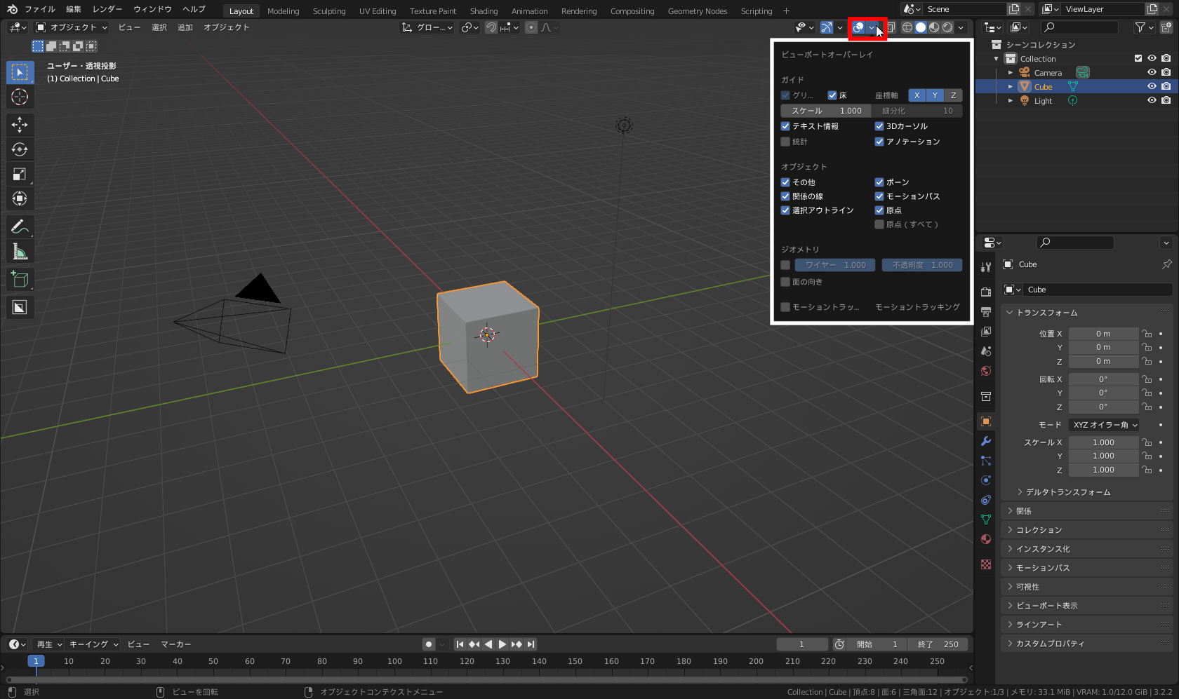The image size is (1179, 699).
Task: Open the キーイング menu in timeline
Action: [x=93, y=644]
